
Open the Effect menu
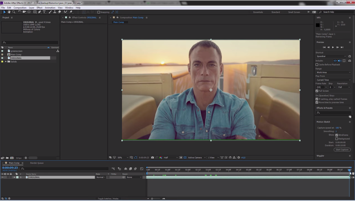tap(39, 8)
